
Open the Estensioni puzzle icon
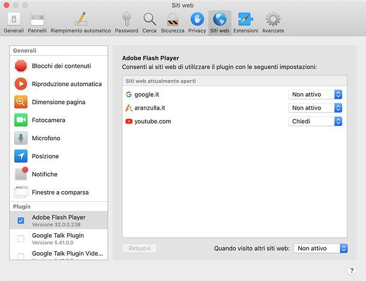(245, 19)
